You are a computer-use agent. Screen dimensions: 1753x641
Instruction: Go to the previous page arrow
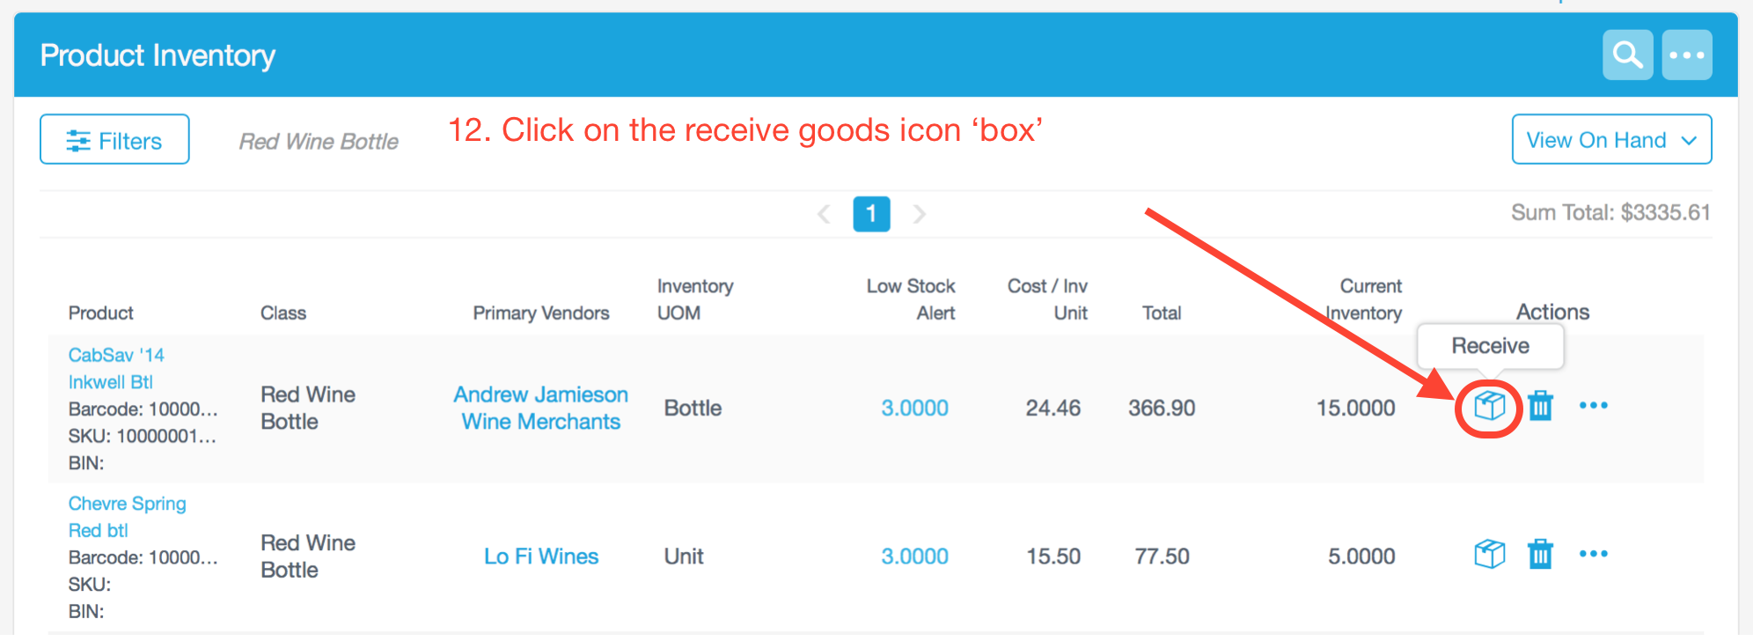click(824, 214)
